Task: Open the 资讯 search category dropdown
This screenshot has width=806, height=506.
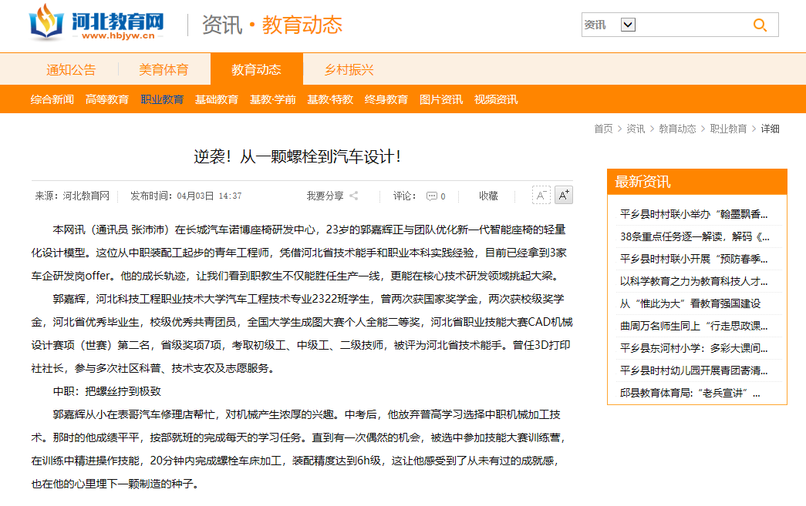Action: 627,24
